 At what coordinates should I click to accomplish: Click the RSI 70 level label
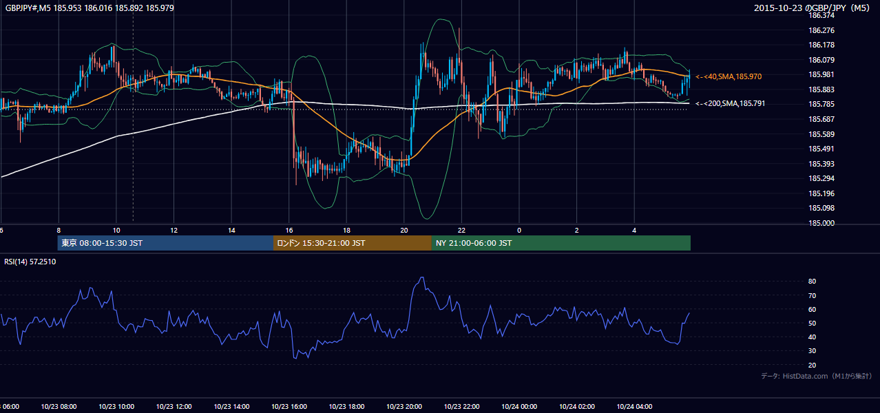click(x=813, y=295)
